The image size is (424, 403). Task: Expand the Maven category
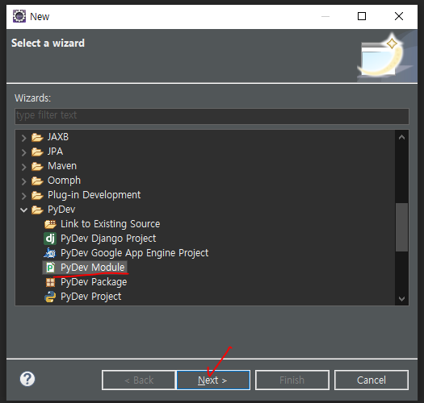(x=23, y=167)
